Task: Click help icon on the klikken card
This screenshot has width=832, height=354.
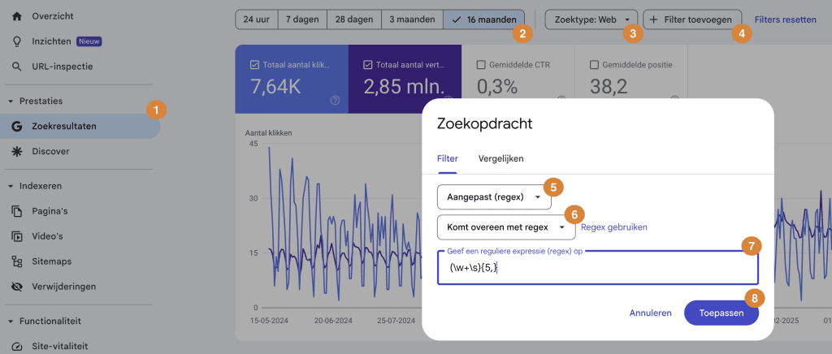Action: coord(335,100)
